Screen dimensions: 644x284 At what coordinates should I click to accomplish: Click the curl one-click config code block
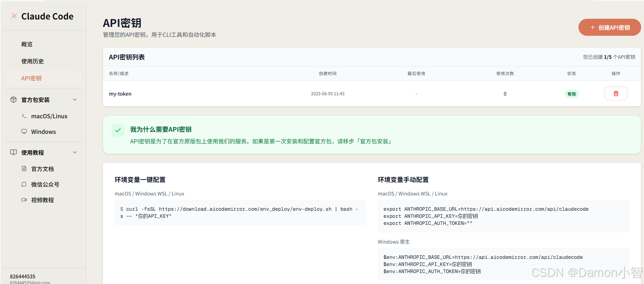pos(240,212)
